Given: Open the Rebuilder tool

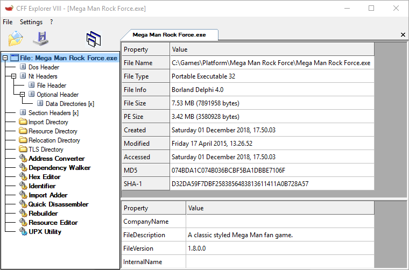Looking at the screenshot, I should click(x=43, y=213).
